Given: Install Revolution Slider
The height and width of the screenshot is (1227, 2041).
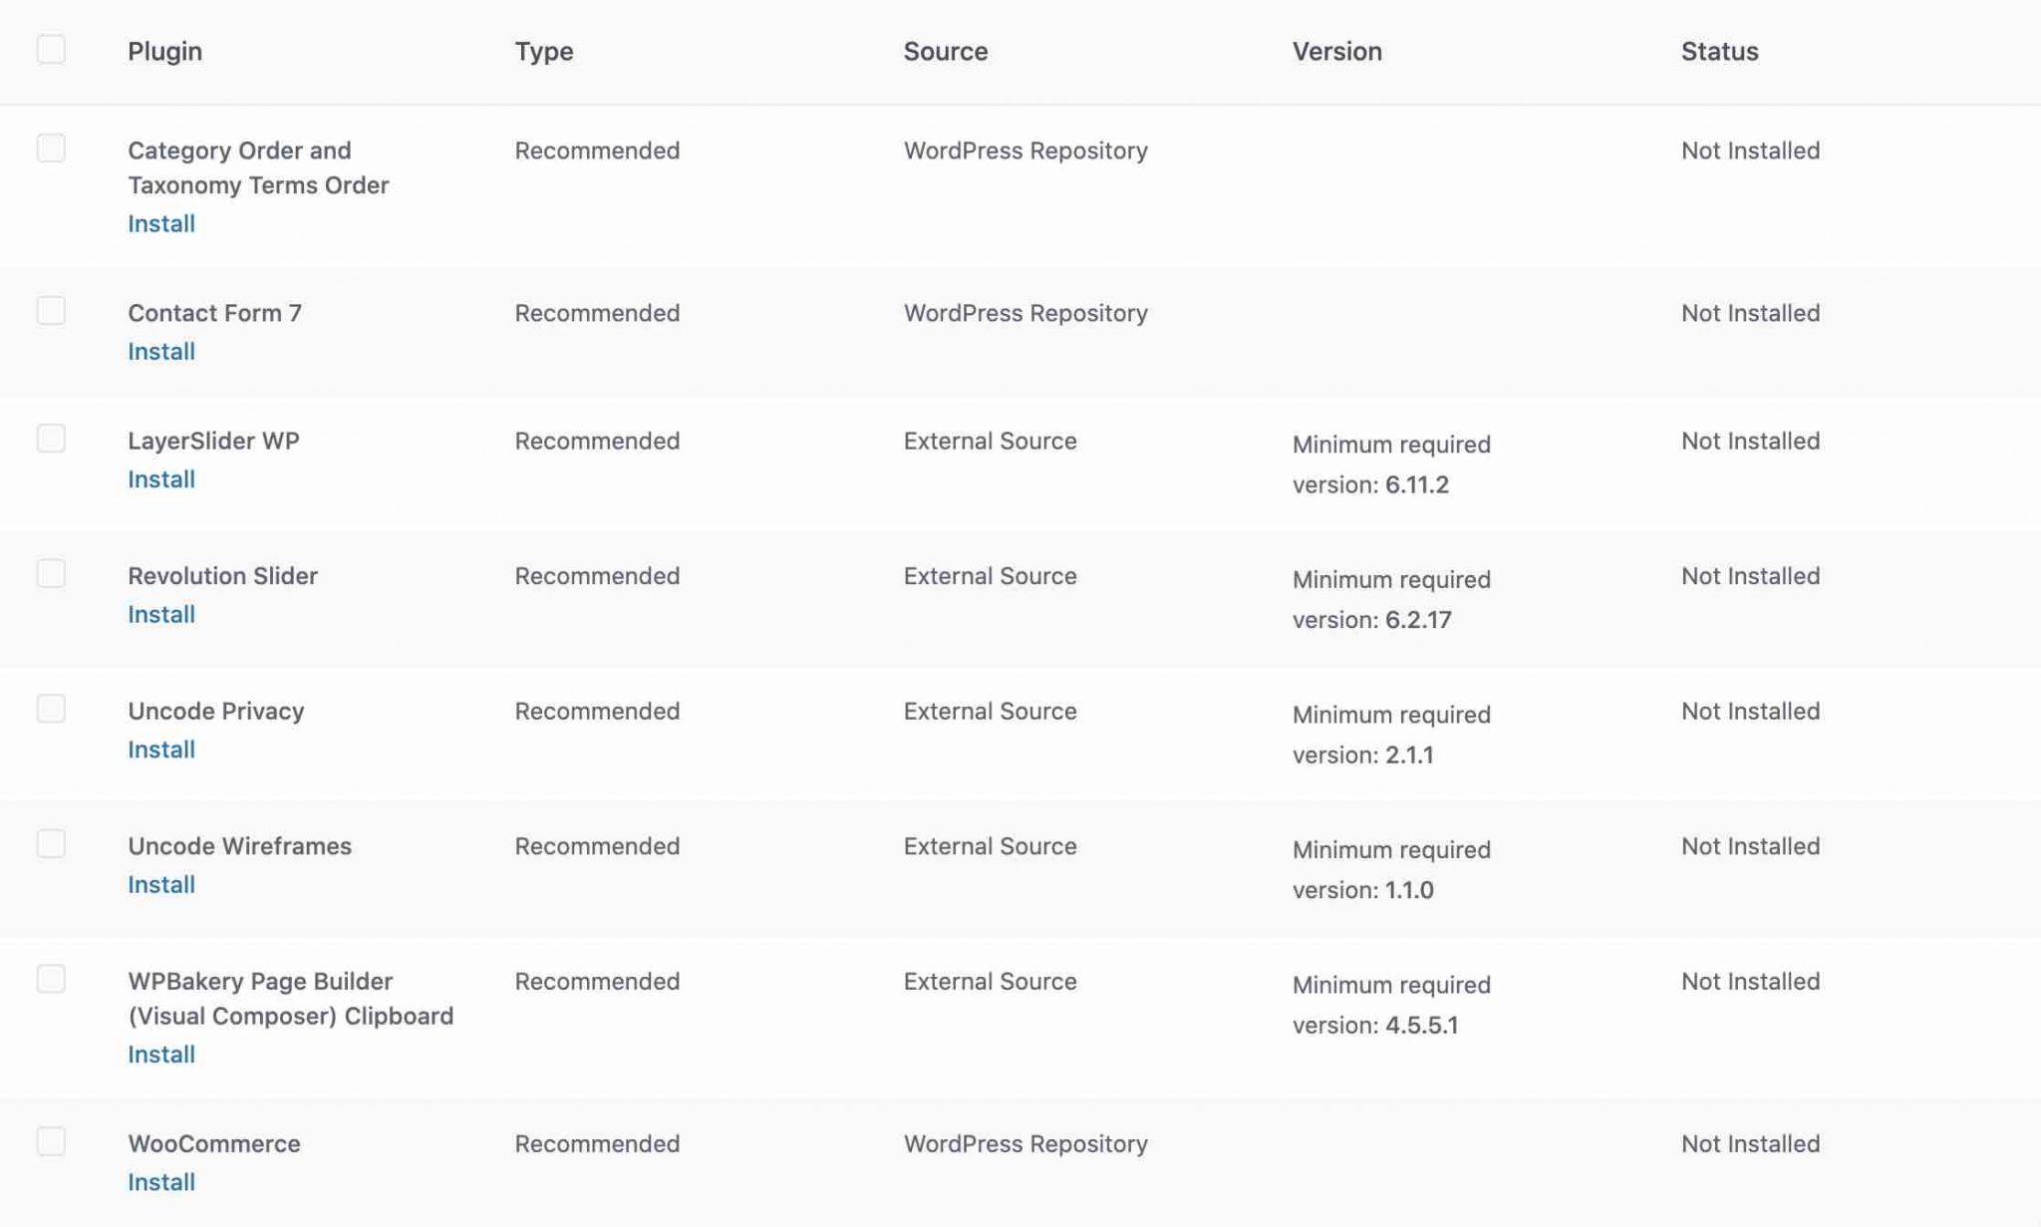Looking at the screenshot, I should pyautogui.click(x=160, y=614).
